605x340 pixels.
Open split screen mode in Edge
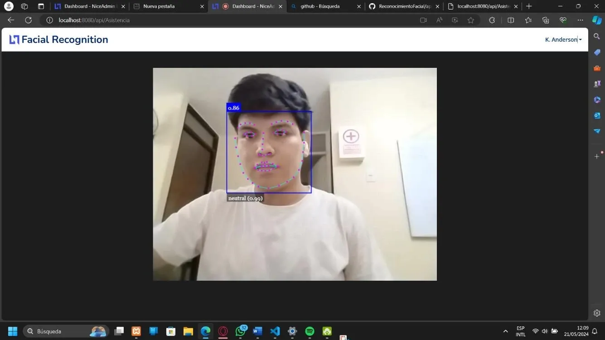510,20
